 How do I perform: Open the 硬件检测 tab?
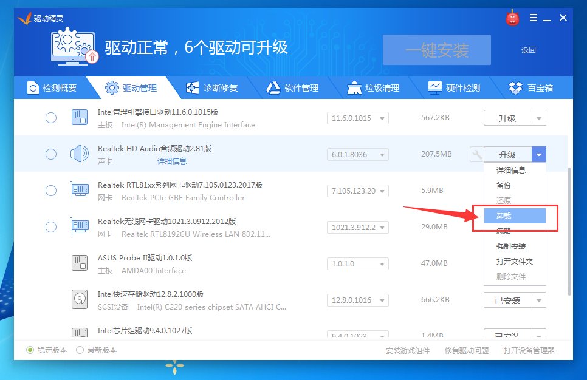point(454,88)
